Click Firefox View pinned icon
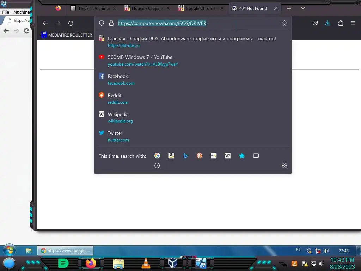Screen dimensions: 361x271 tap(58, 8)
